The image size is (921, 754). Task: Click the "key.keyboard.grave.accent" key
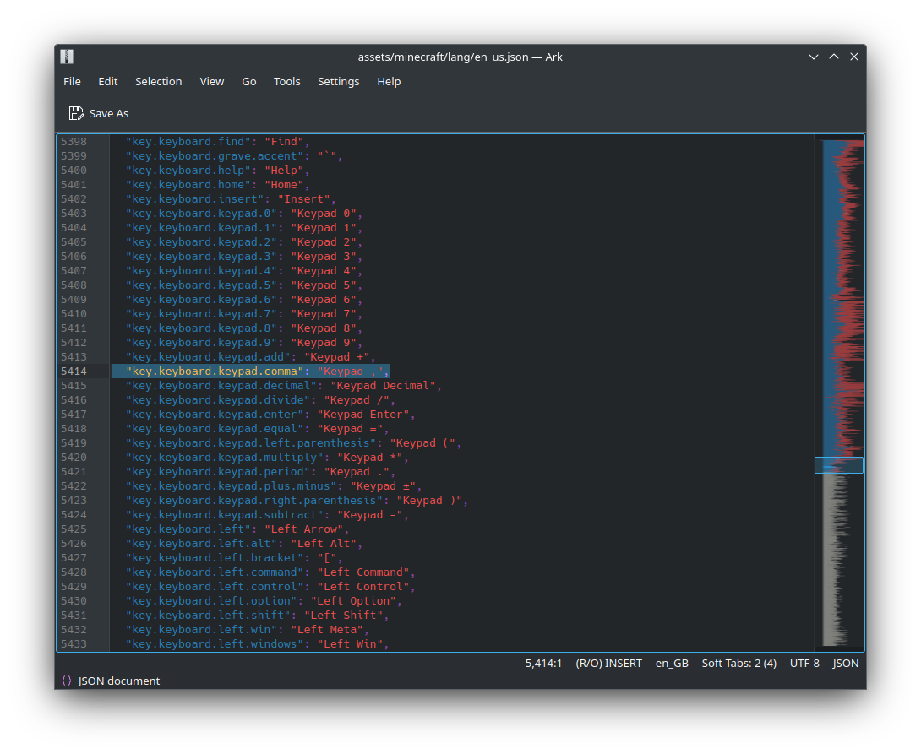click(215, 155)
